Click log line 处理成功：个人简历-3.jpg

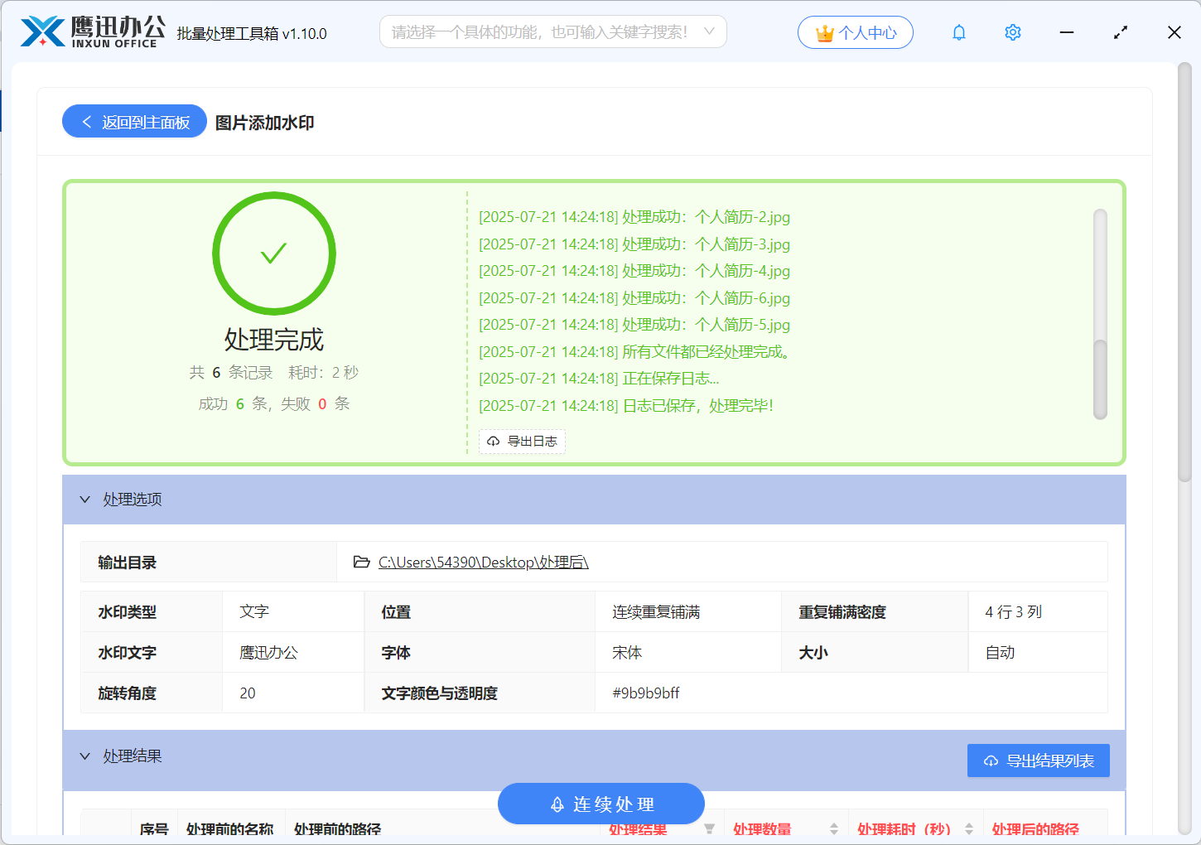(x=634, y=244)
